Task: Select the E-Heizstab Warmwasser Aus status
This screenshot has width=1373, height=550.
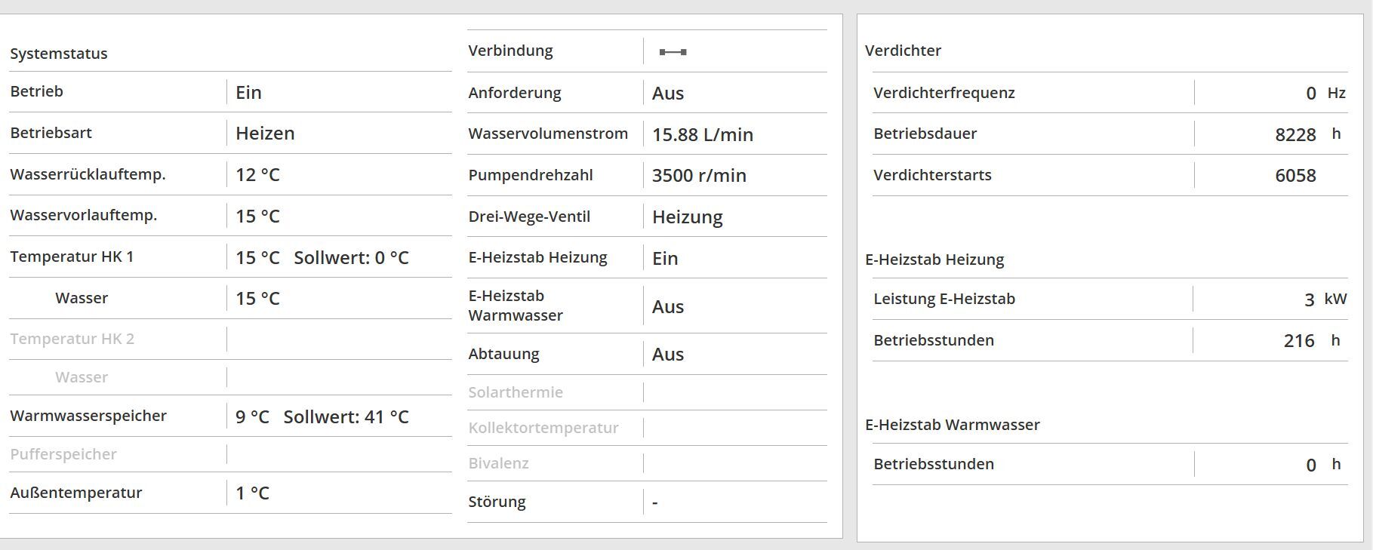Action: [668, 307]
